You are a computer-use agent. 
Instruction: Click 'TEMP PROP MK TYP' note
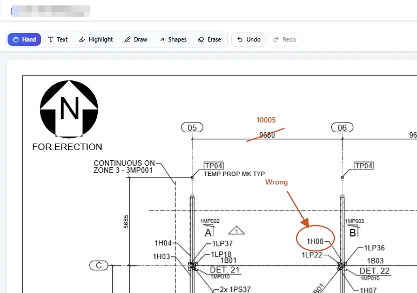234,174
